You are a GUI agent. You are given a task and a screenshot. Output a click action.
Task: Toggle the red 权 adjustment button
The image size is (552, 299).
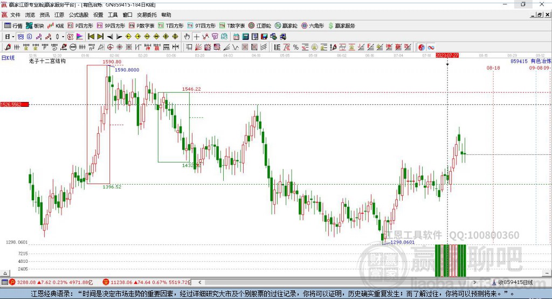click(71, 37)
